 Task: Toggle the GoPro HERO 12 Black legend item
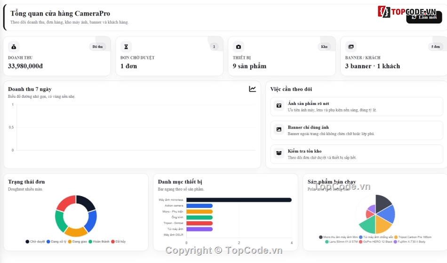pyautogui.click(x=376, y=242)
